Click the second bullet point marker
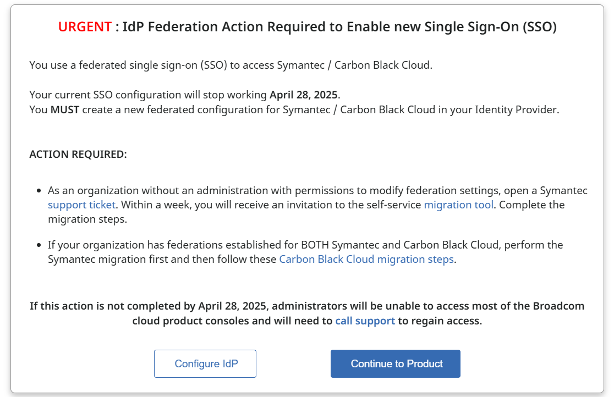The image size is (614, 397). coord(39,245)
